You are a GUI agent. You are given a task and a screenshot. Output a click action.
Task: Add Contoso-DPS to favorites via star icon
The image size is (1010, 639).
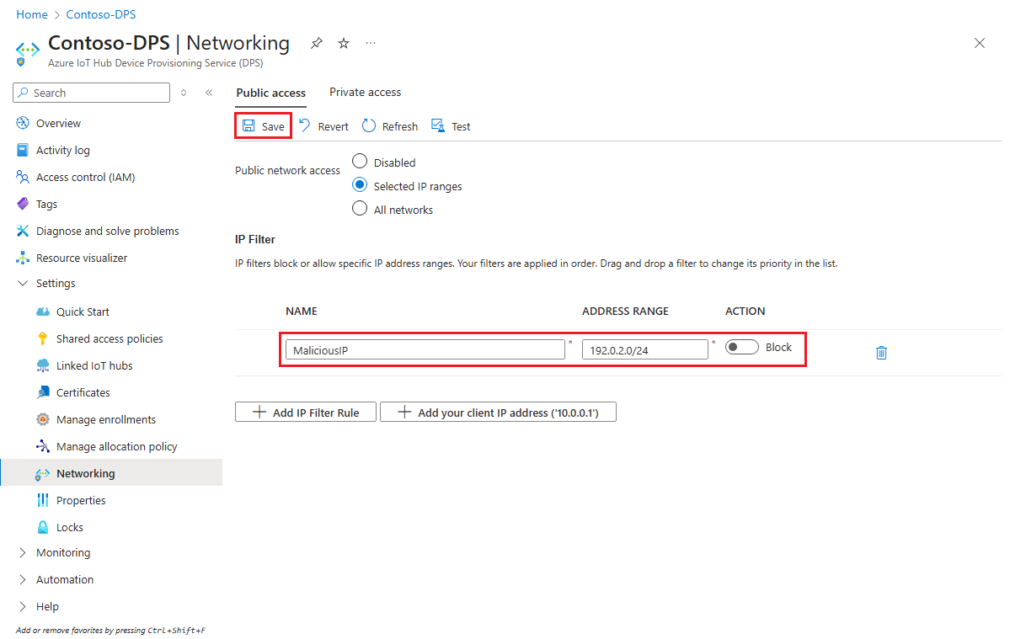click(x=343, y=43)
